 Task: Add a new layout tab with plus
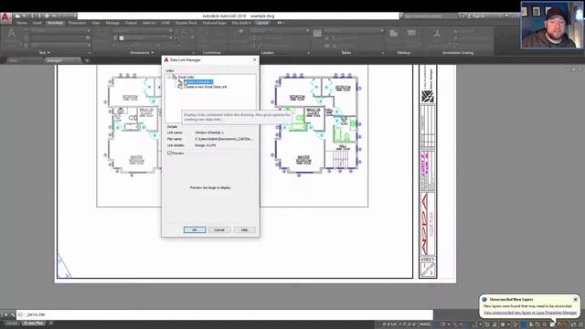click(x=51, y=323)
